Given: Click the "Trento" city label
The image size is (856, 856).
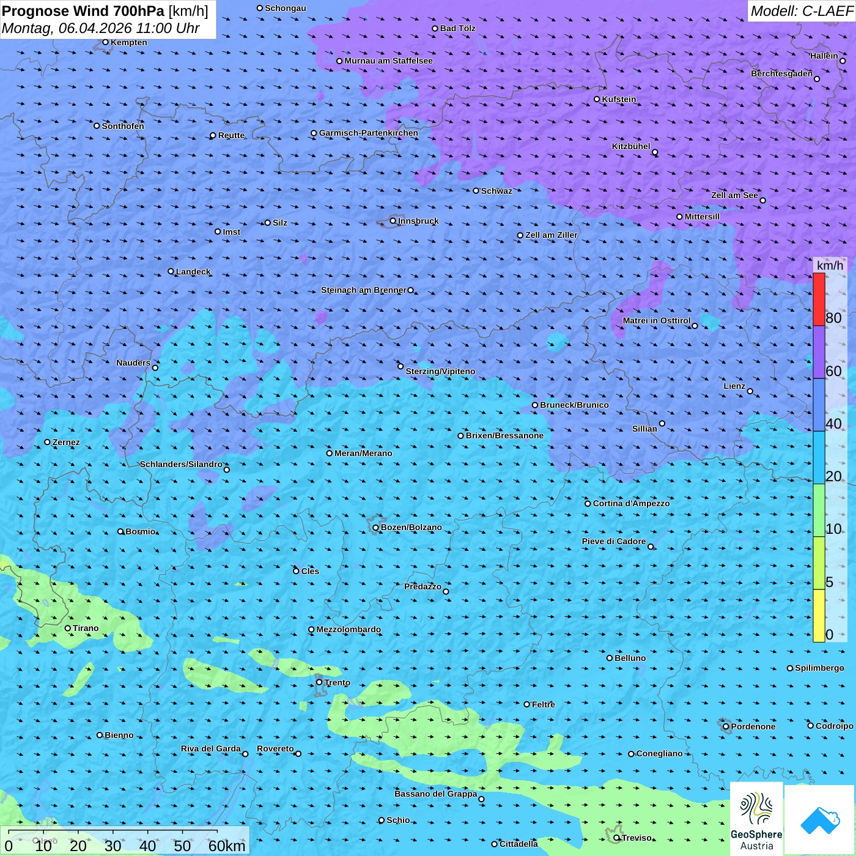Looking at the screenshot, I should pos(338,682).
